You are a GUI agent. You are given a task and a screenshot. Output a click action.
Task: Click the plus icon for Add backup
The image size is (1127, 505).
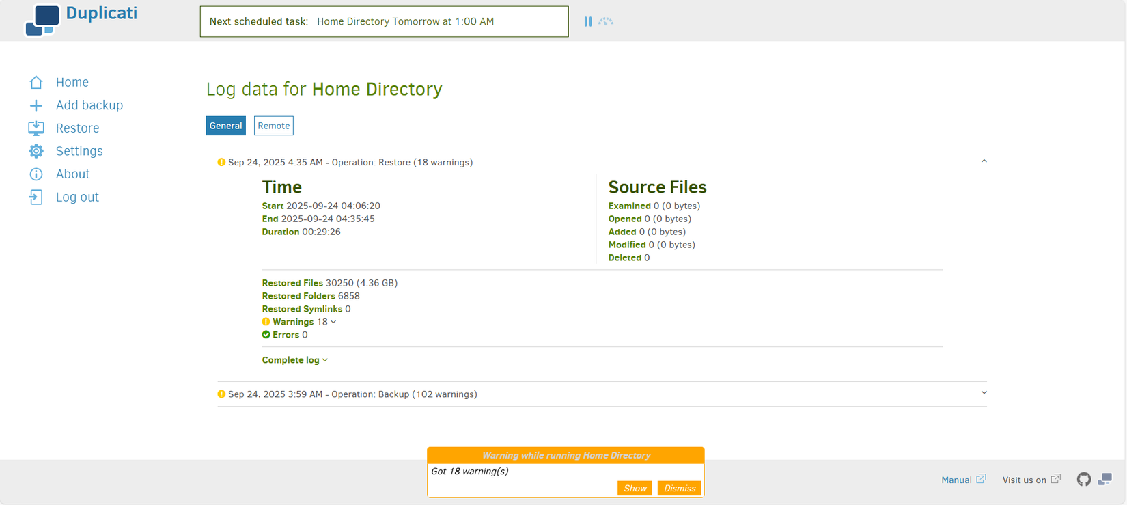point(36,105)
